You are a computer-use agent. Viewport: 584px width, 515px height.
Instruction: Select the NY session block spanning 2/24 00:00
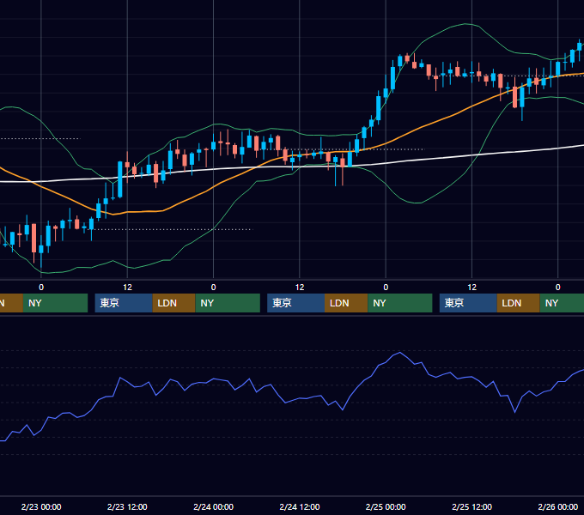(228, 303)
